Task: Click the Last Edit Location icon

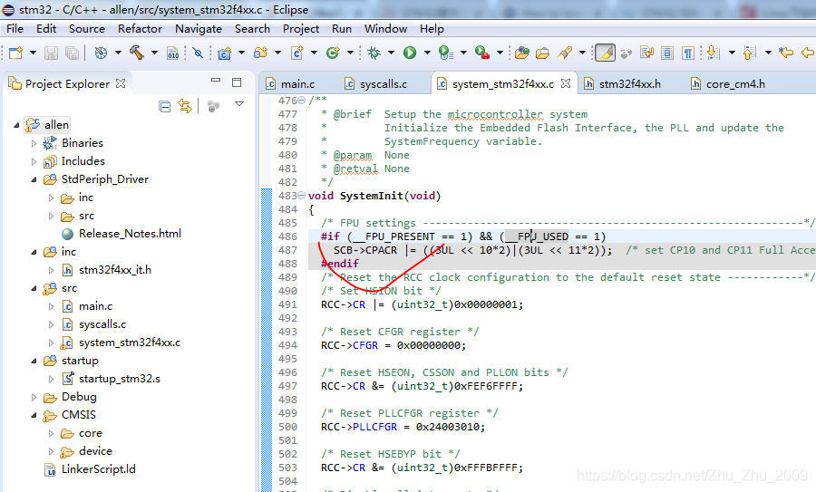Action: tap(786, 53)
